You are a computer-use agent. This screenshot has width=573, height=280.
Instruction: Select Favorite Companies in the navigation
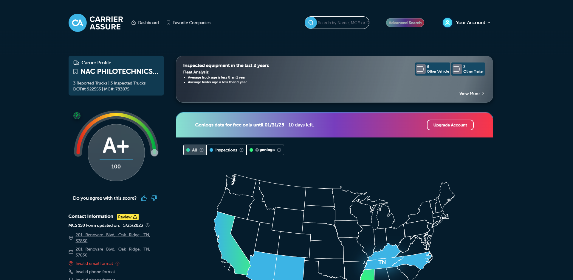point(191,23)
